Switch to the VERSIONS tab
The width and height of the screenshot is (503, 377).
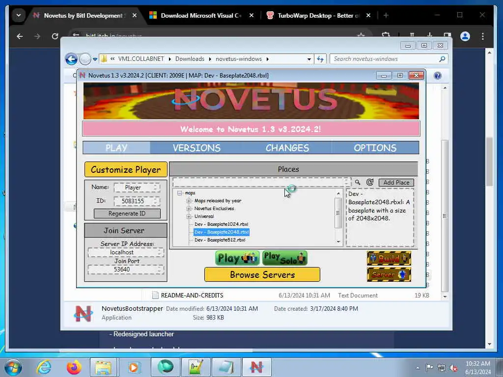(x=196, y=148)
